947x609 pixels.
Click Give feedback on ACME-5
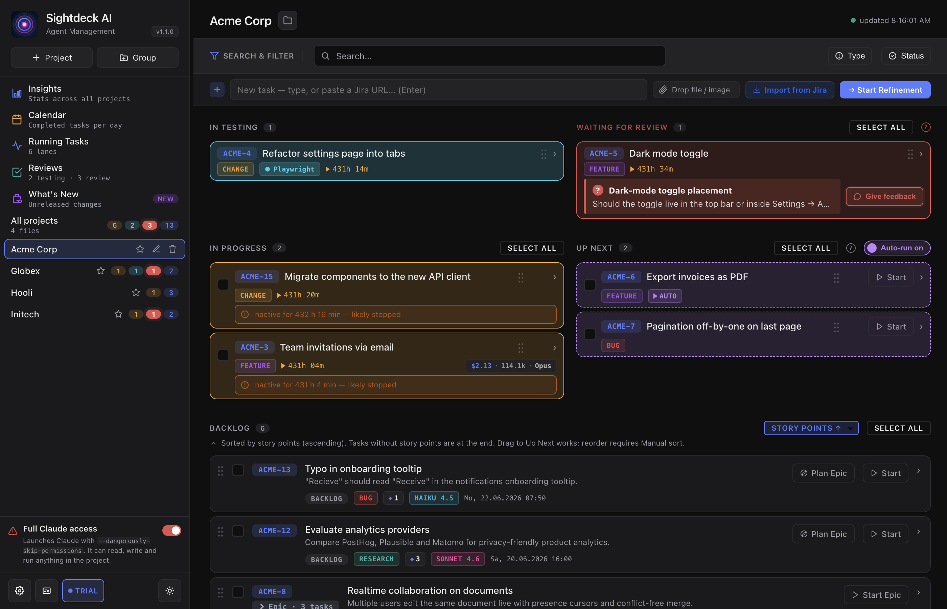[x=884, y=197]
